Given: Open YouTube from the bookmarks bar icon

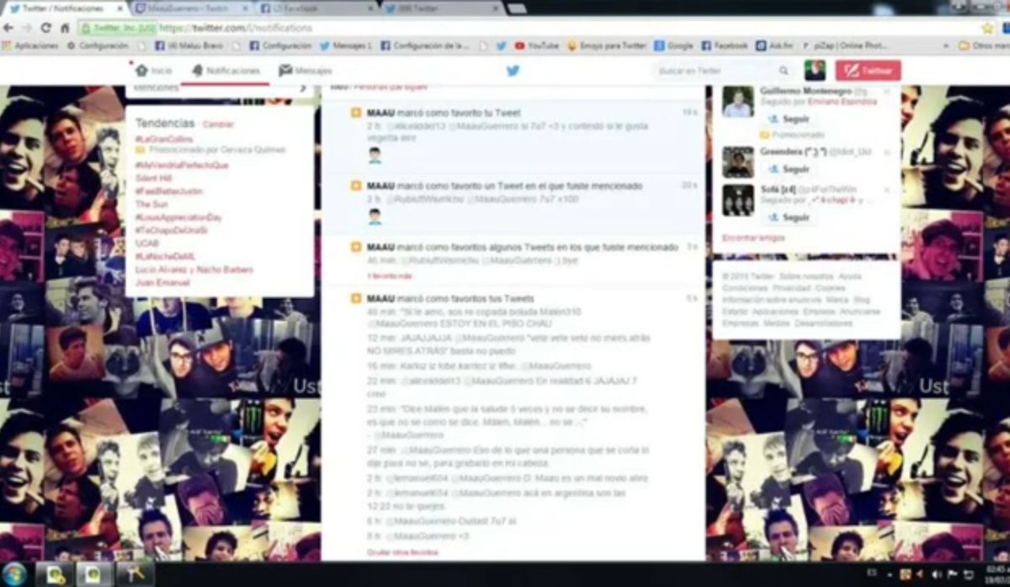Looking at the screenshot, I should [519, 45].
